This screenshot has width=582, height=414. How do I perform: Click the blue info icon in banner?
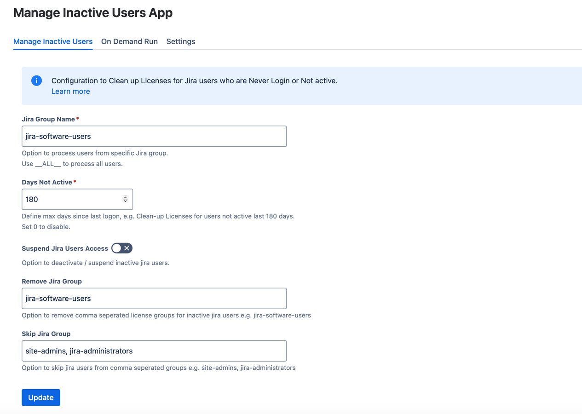point(36,80)
